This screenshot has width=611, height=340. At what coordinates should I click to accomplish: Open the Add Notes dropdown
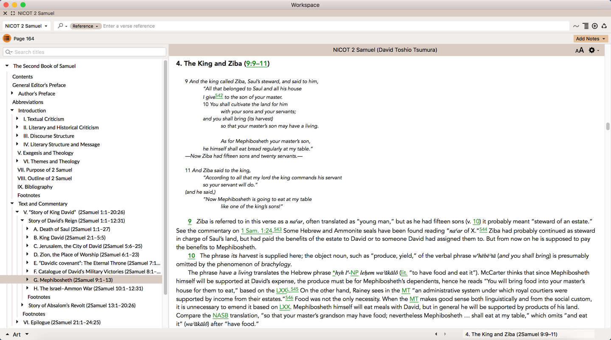[591, 39]
